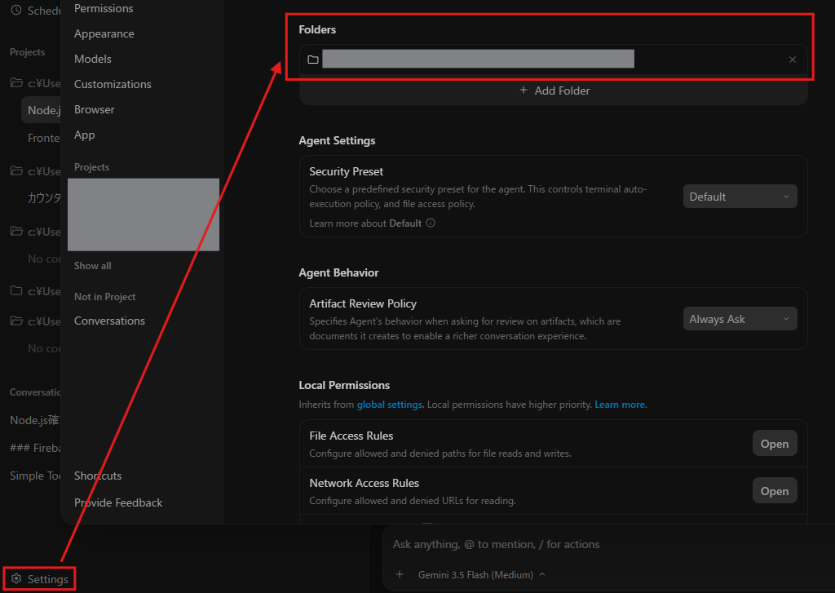Open Network Access Rules
This screenshot has width=835, height=593.
(775, 491)
